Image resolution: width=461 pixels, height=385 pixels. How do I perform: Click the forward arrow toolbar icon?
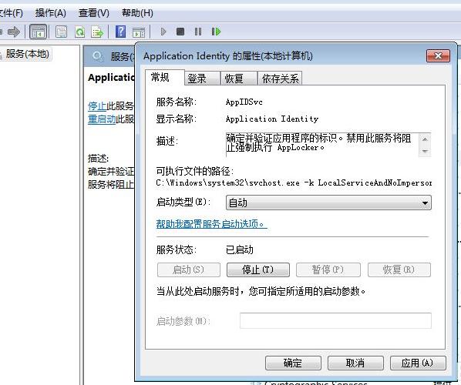click(14, 32)
